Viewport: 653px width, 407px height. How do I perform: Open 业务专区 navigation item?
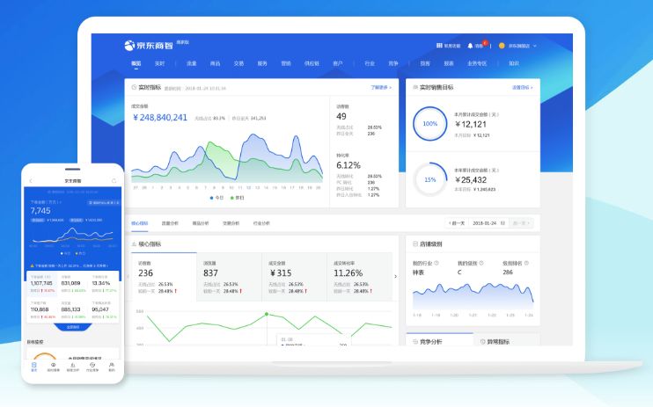point(477,63)
